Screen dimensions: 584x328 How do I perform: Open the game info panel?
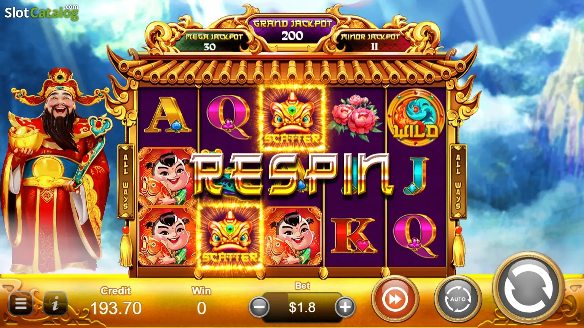tap(56, 304)
